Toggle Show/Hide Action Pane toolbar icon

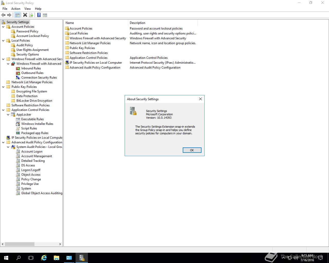pyautogui.click(x=45, y=15)
